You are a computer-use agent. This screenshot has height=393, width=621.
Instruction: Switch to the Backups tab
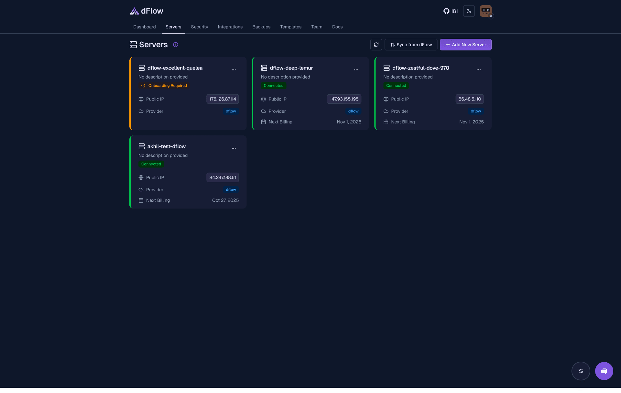pos(261,27)
